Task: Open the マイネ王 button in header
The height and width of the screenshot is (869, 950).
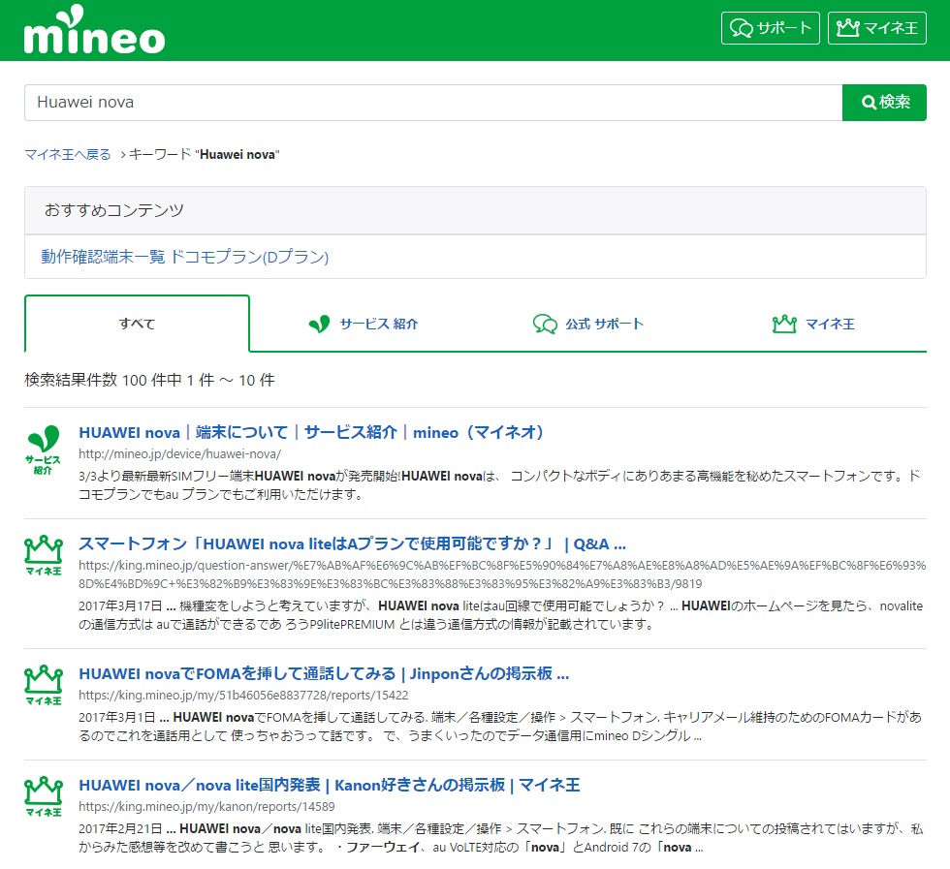Action: [x=876, y=28]
